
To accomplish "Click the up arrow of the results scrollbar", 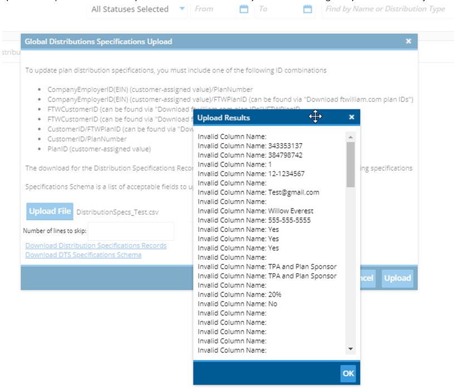I will [x=350, y=137].
